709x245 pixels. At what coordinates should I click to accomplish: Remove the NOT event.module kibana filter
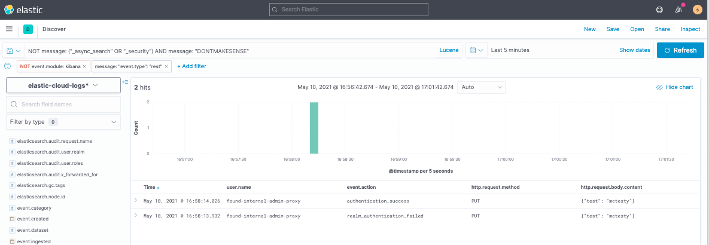[84, 66]
